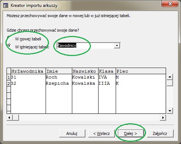Image resolution: width=181 pixels, height=144 pixels.
Task: Click the cell containing 31
Action: pos(28,77)
